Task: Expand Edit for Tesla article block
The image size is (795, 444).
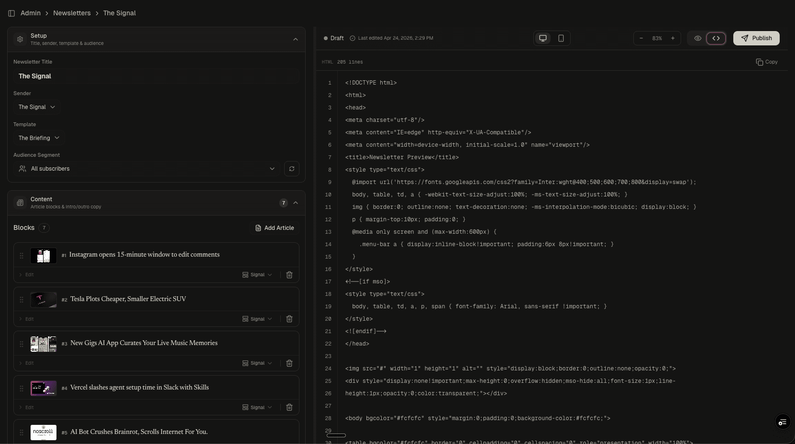Action: 26,319
